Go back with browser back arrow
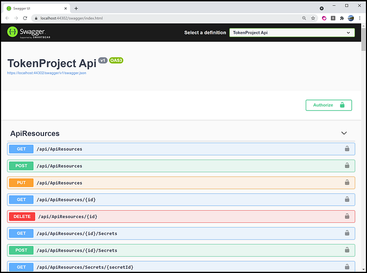This screenshot has height=273, width=367. click(7, 18)
